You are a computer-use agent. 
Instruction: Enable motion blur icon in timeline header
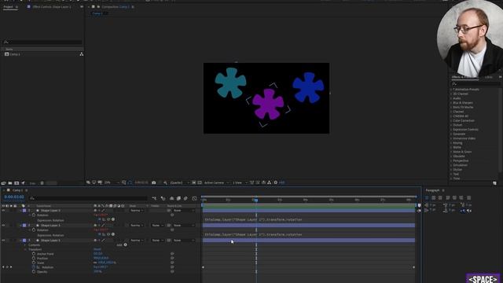coord(185,199)
